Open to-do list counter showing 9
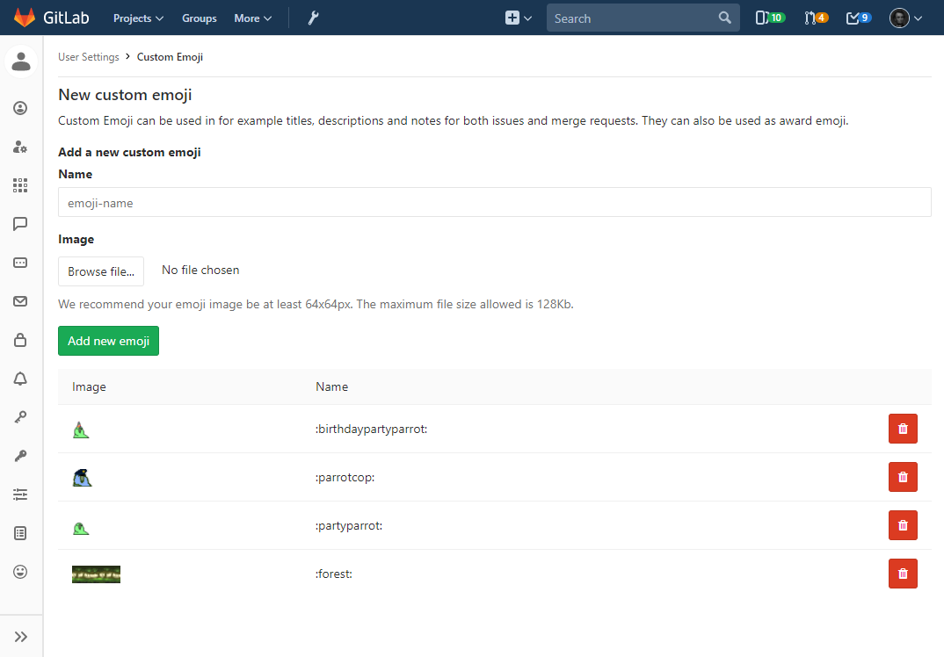The image size is (944, 657). click(858, 18)
